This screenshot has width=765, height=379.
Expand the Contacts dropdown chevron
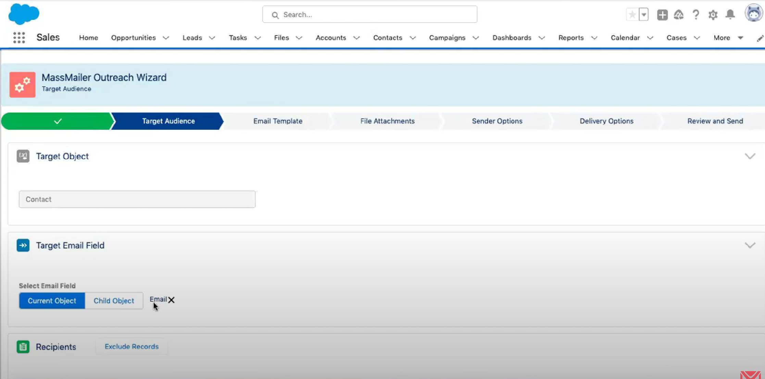tap(413, 38)
